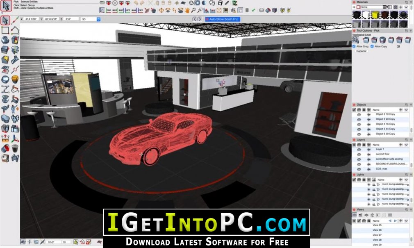Select the Rectangle drawing tool
Screen dimensions: 414x248
pyautogui.click(x=5, y=30)
